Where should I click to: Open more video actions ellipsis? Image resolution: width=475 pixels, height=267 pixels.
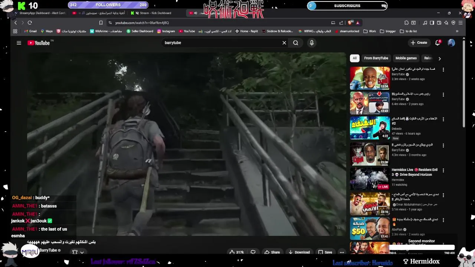pos(342,252)
